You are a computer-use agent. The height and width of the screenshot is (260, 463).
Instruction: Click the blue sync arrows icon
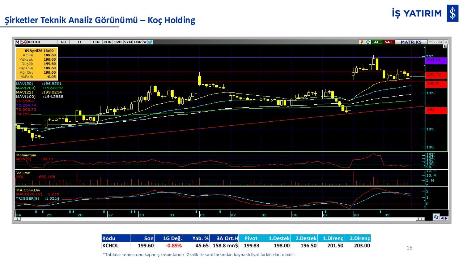click(436, 217)
